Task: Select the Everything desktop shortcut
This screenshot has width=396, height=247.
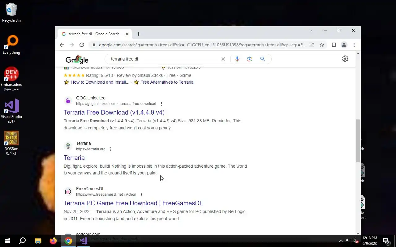Action: (11, 45)
